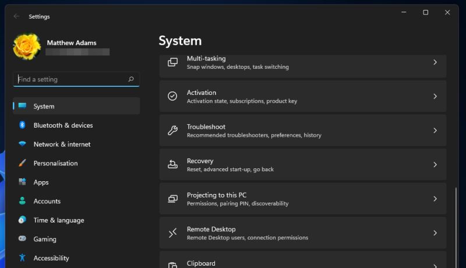Click the Troubleshoot wrench icon

click(x=172, y=131)
